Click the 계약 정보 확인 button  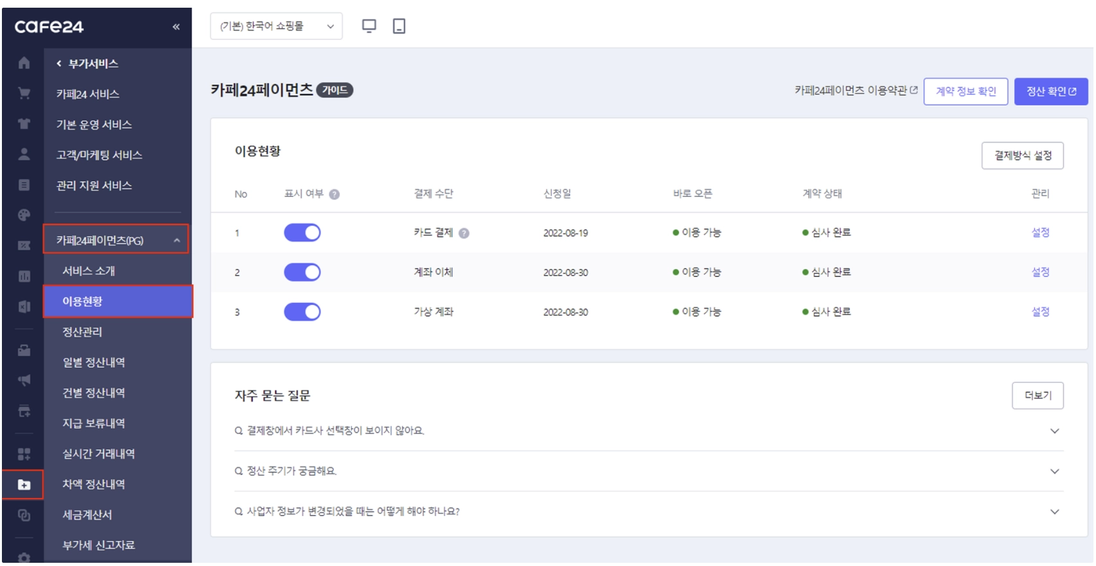coord(966,92)
